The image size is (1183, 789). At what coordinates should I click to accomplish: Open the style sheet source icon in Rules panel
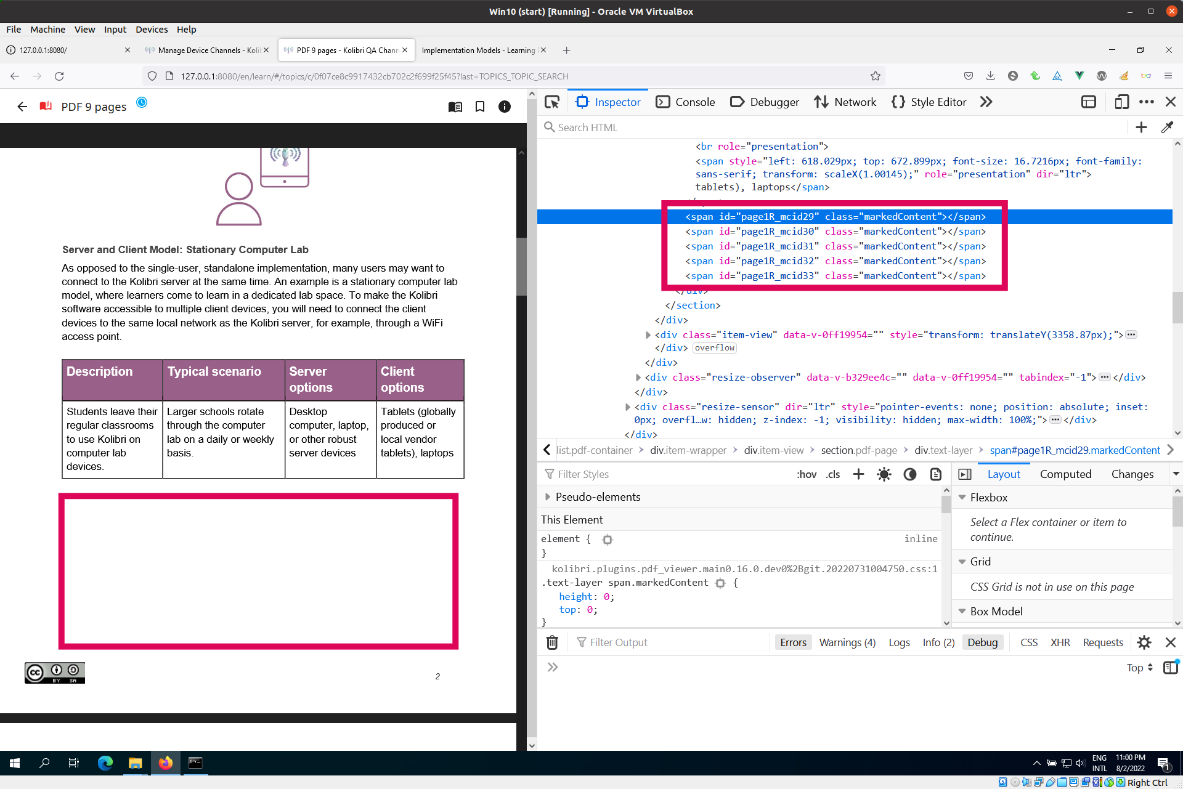pyautogui.click(x=936, y=474)
